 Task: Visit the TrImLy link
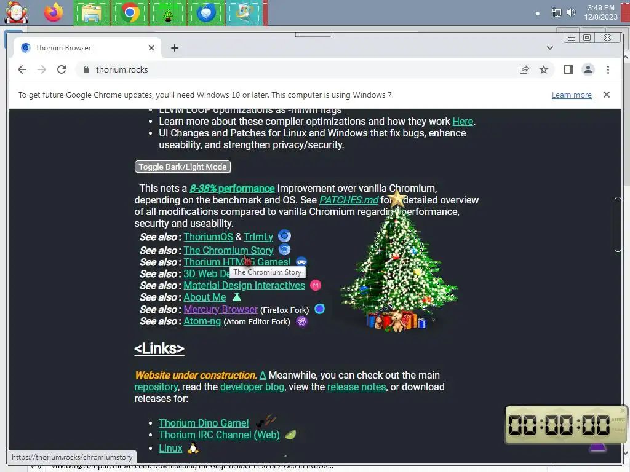258,237
